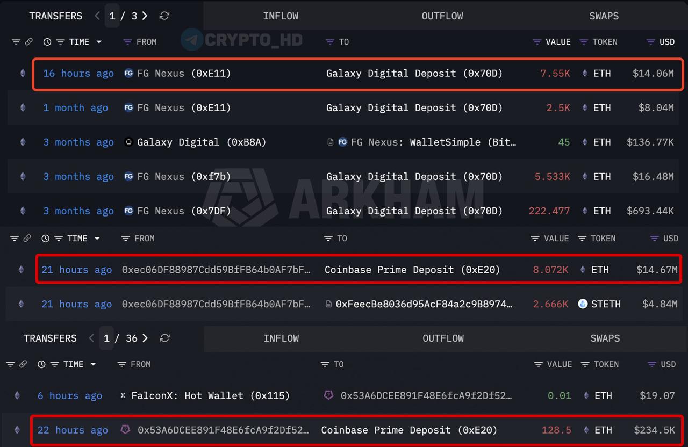Open the FG Nexus (0xf7b) entity link
This screenshot has width=688, height=447.
pos(184,176)
